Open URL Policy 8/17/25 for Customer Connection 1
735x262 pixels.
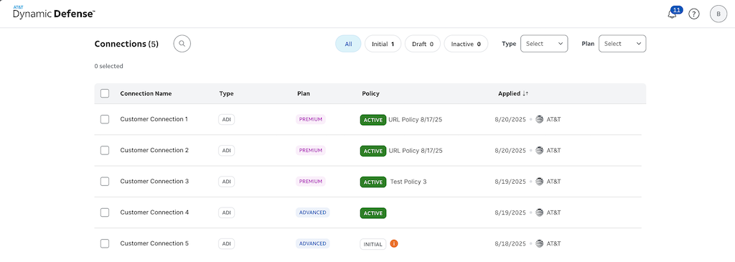(416, 120)
